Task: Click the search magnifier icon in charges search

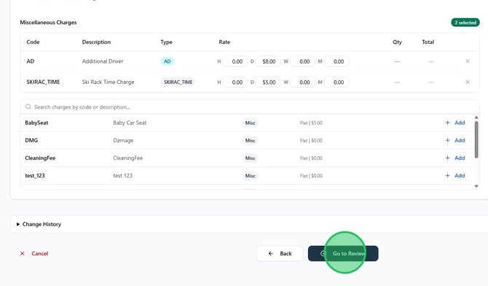Action: (28, 107)
